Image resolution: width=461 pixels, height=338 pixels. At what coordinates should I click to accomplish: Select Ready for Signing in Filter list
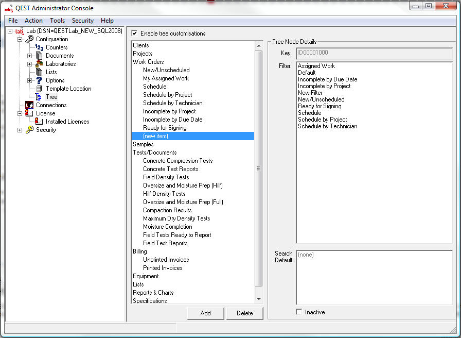click(x=320, y=106)
